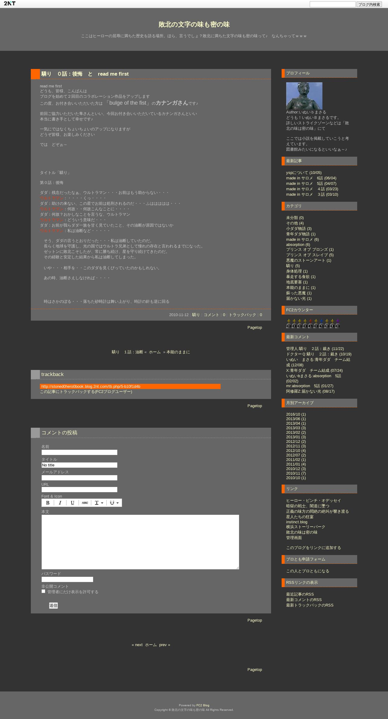Focus the No title input field
This screenshot has width=388, height=719.
pyautogui.click(x=79, y=465)
